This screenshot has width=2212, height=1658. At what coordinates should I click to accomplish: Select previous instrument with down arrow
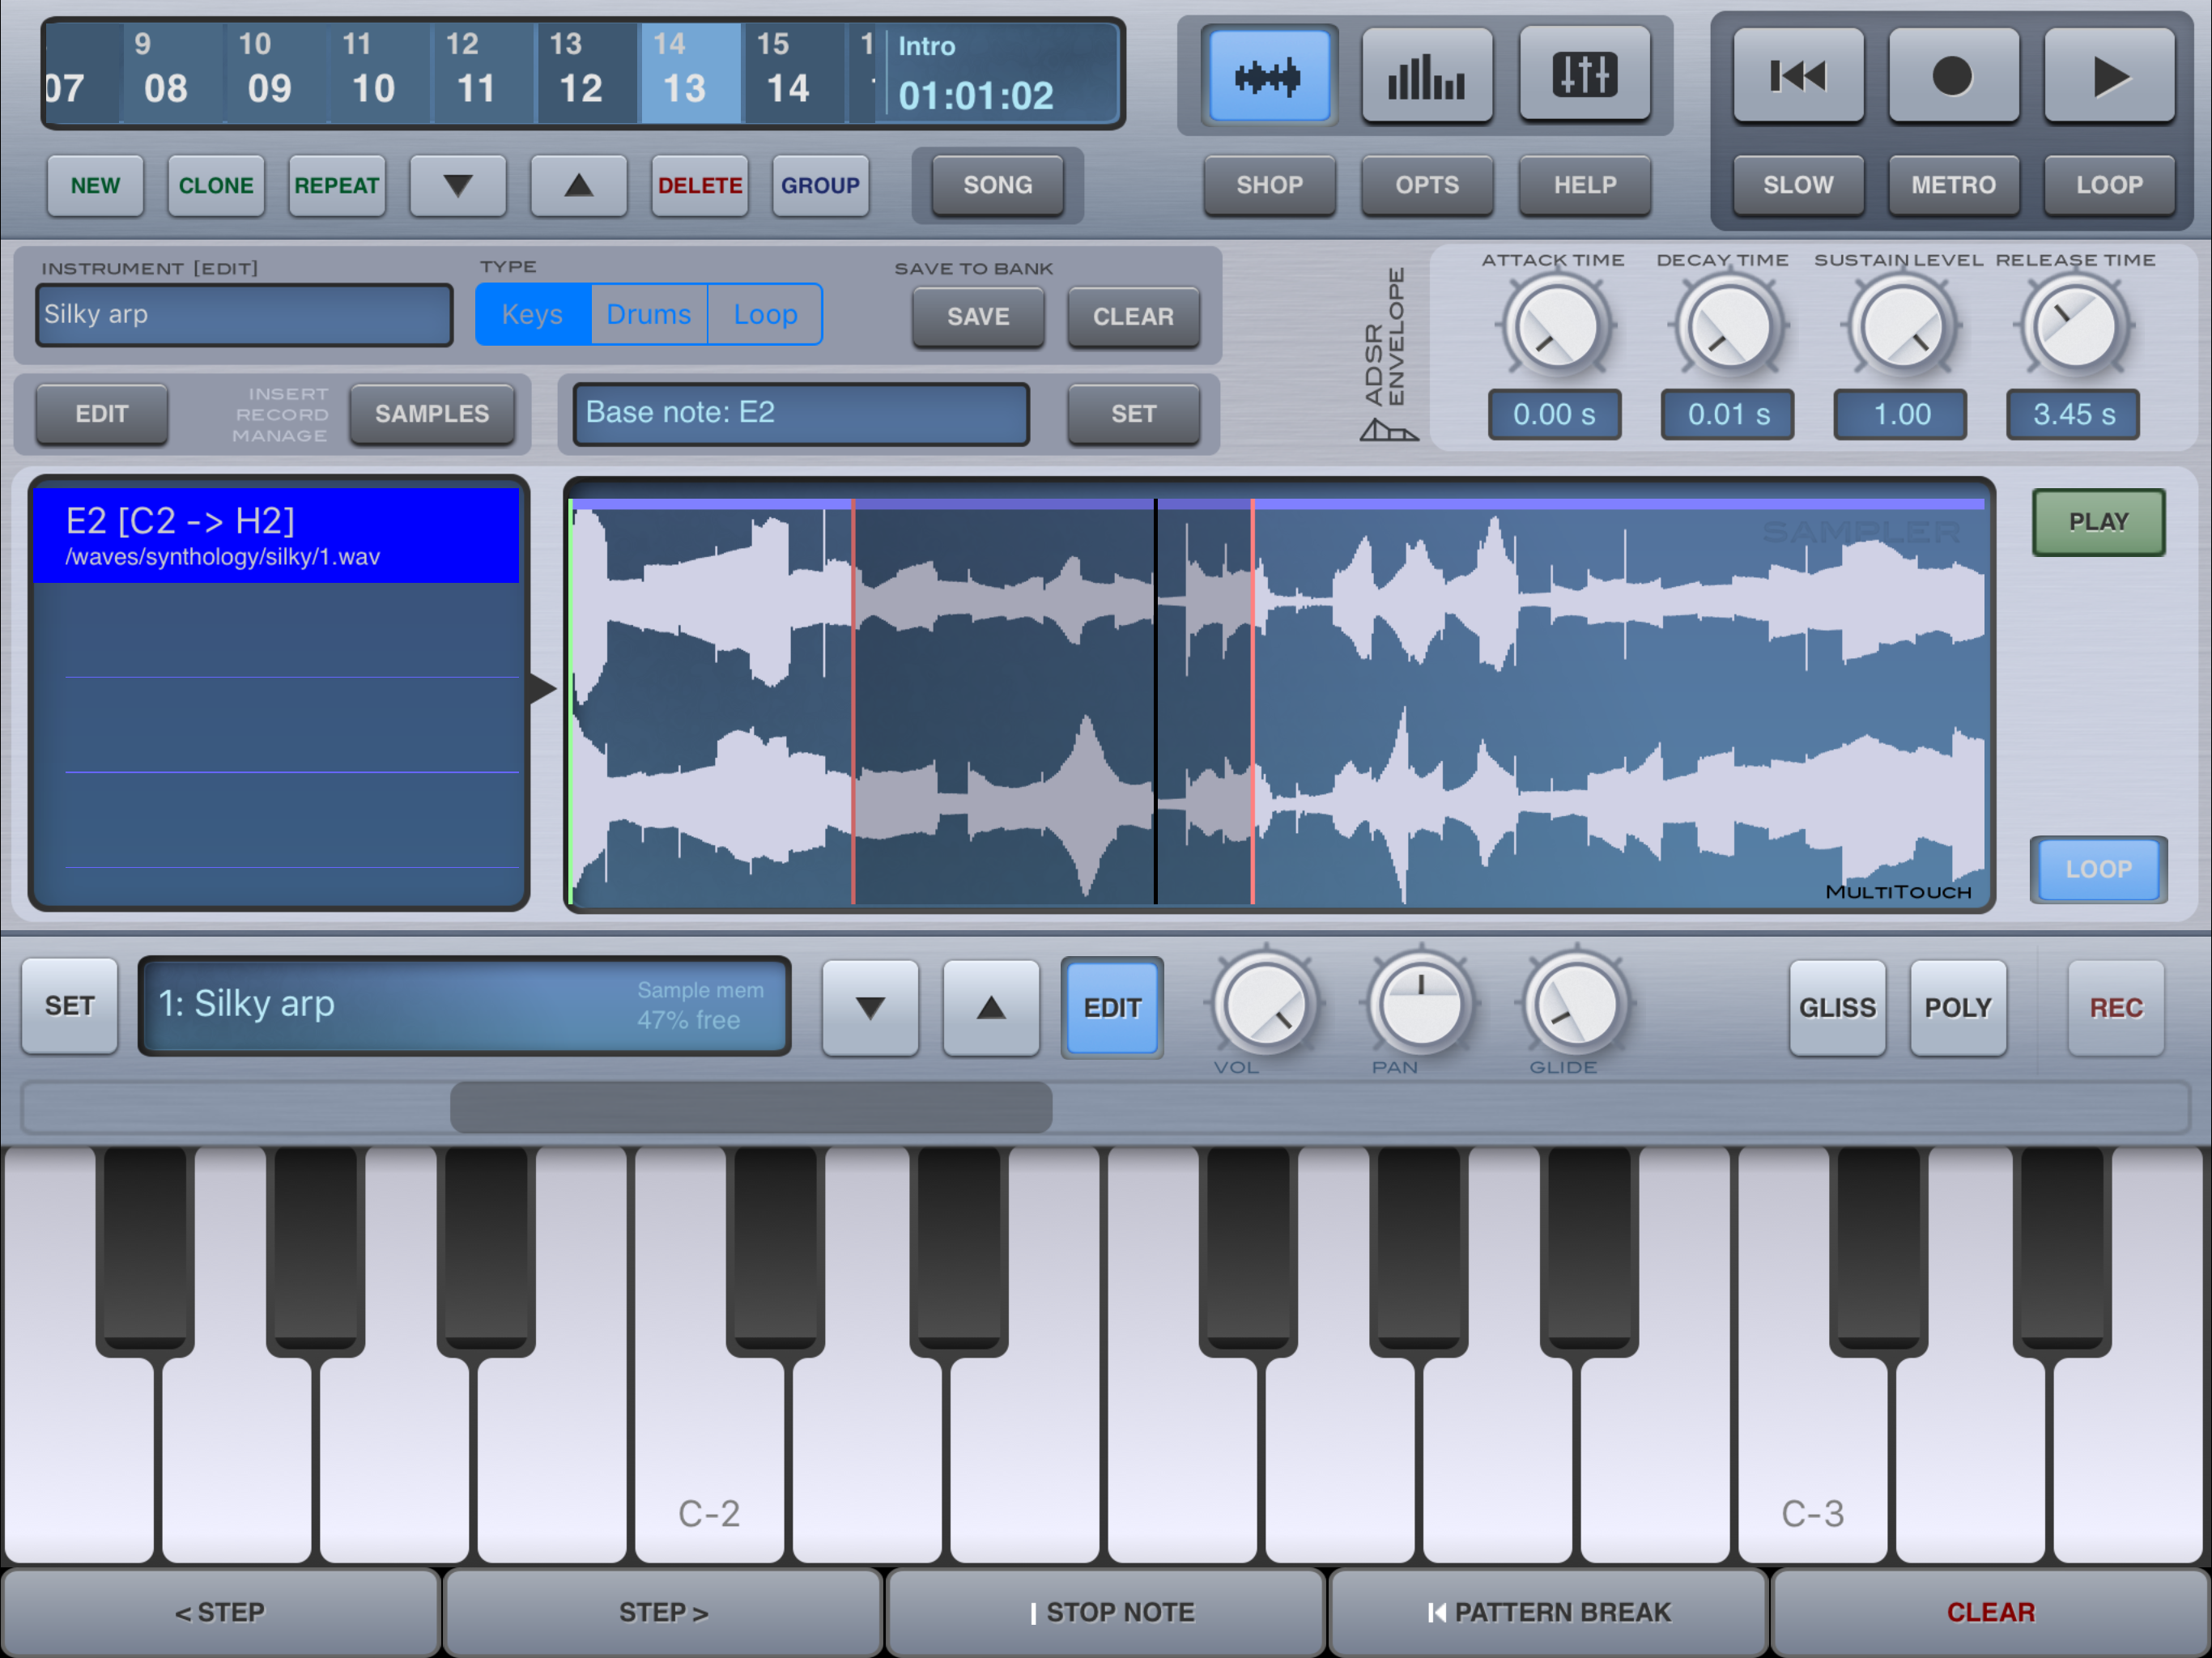[x=869, y=1007]
